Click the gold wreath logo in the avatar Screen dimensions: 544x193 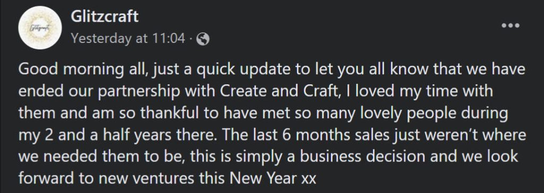[40, 28]
